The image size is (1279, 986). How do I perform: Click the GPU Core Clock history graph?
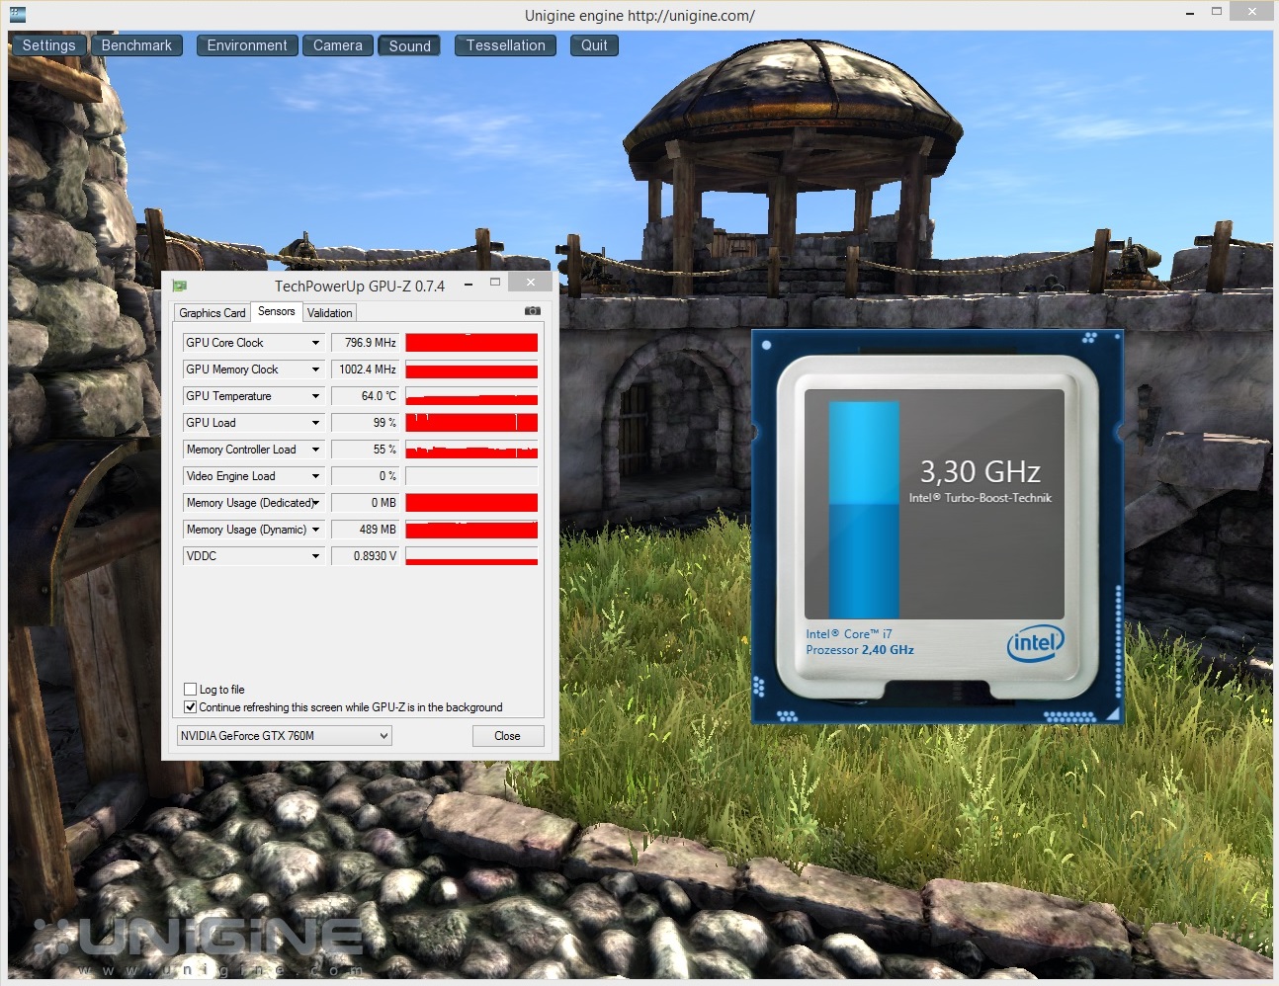471,343
